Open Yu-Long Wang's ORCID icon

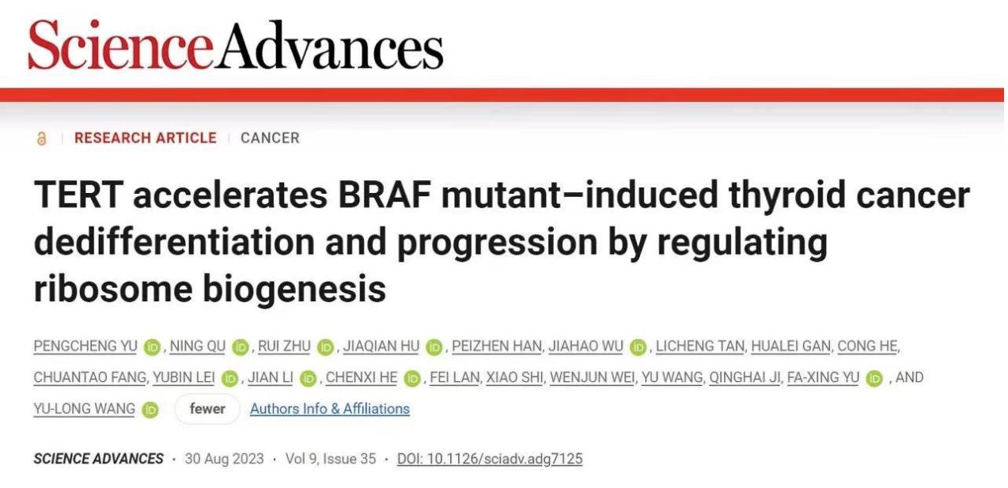point(150,410)
